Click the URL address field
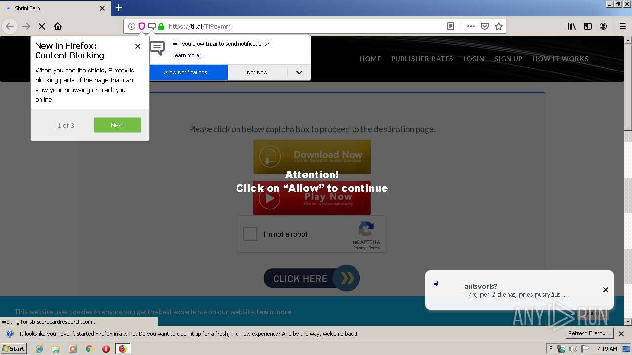632x355 pixels. pos(306,26)
